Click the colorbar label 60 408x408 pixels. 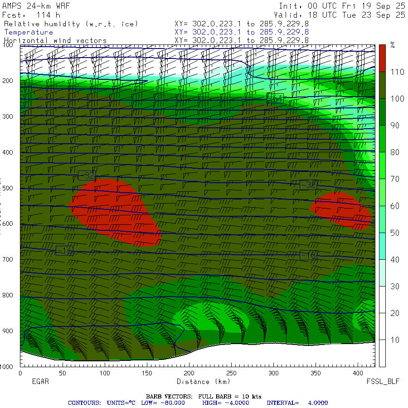click(395, 206)
